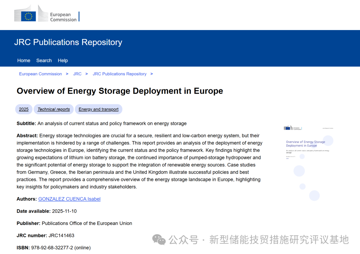360x254 pixels.
Task: Click the JRC141463 number text
Action: [61, 235]
